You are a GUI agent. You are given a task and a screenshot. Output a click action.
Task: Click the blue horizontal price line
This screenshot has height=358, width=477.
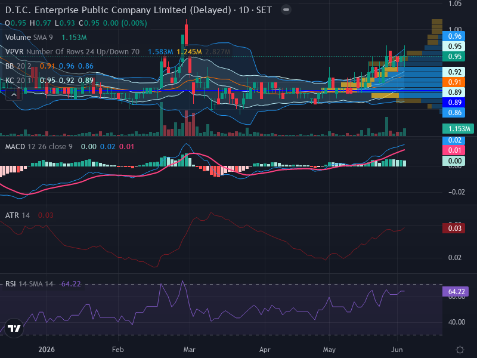pyautogui.click(x=221, y=91)
